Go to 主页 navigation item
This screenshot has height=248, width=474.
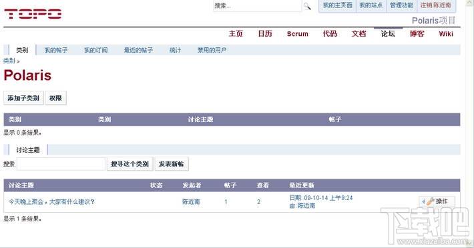[236, 33]
